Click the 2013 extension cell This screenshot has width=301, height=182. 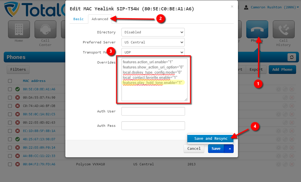tap(191, 164)
